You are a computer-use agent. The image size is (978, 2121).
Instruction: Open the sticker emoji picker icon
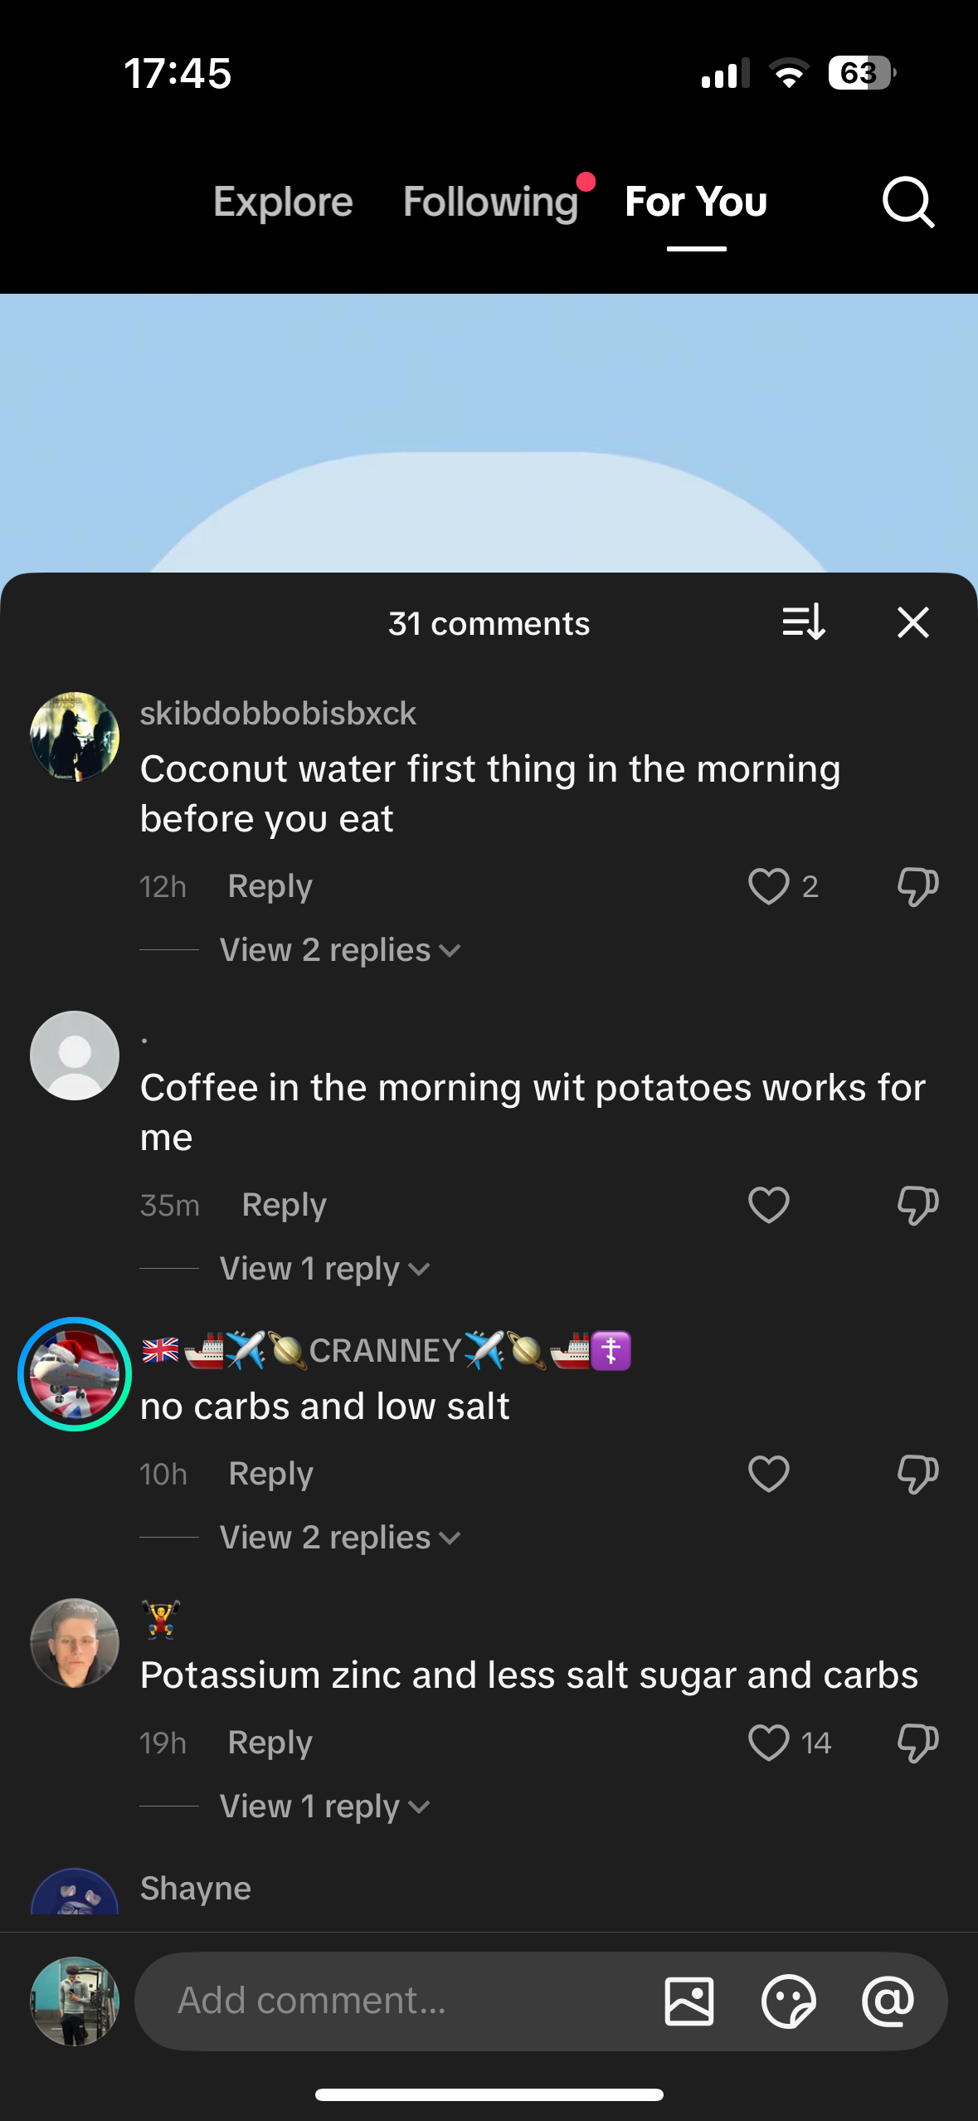(x=788, y=2001)
